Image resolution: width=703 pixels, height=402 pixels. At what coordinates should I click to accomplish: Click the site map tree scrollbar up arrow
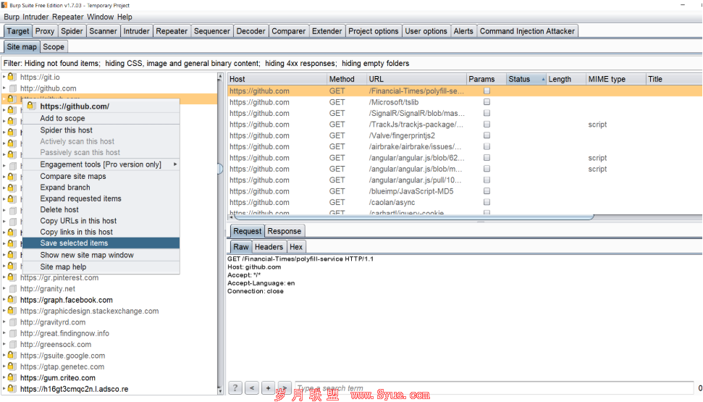(x=220, y=77)
